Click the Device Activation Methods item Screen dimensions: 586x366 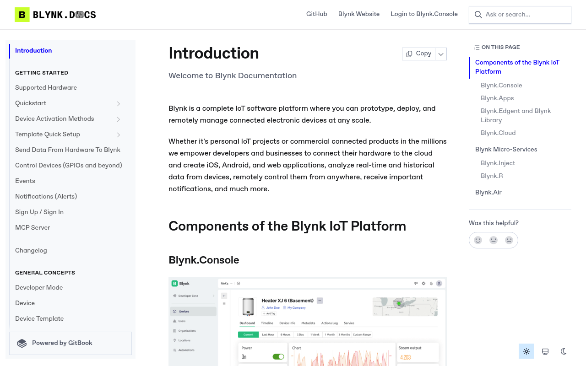point(70,119)
